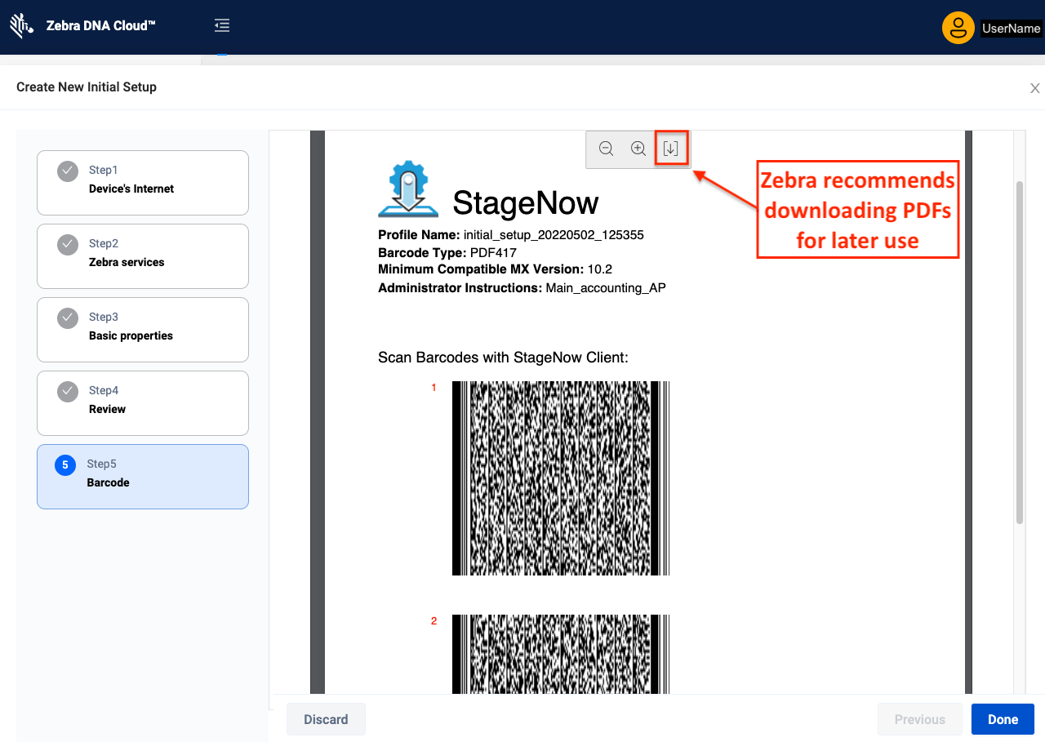Select the zoom out icon in PDF viewer
This screenshot has height=742, width=1045.
coord(606,149)
